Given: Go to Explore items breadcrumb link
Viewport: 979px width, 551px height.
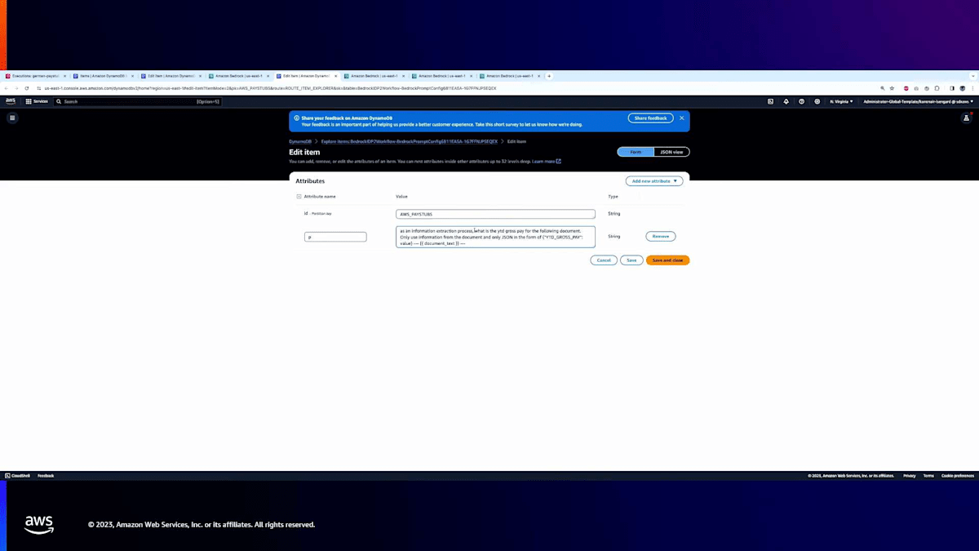Looking at the screenshot, I should click(x=409, y=141).
